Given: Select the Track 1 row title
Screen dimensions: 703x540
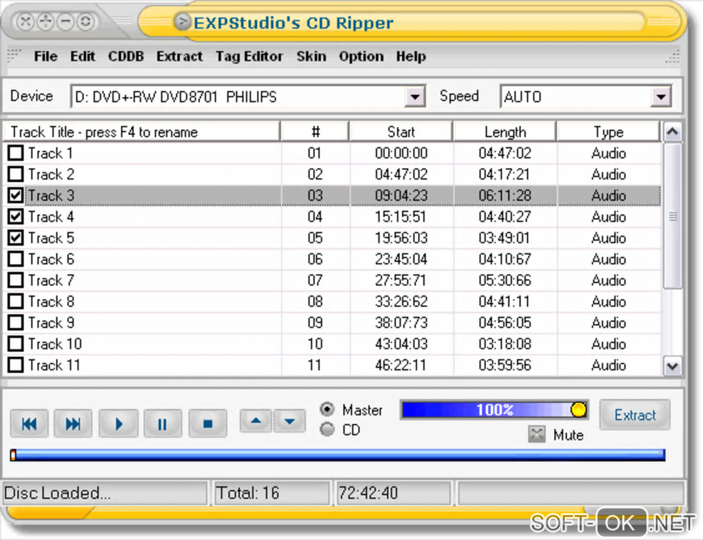Looking at the screenshot, I should [50, 154].
